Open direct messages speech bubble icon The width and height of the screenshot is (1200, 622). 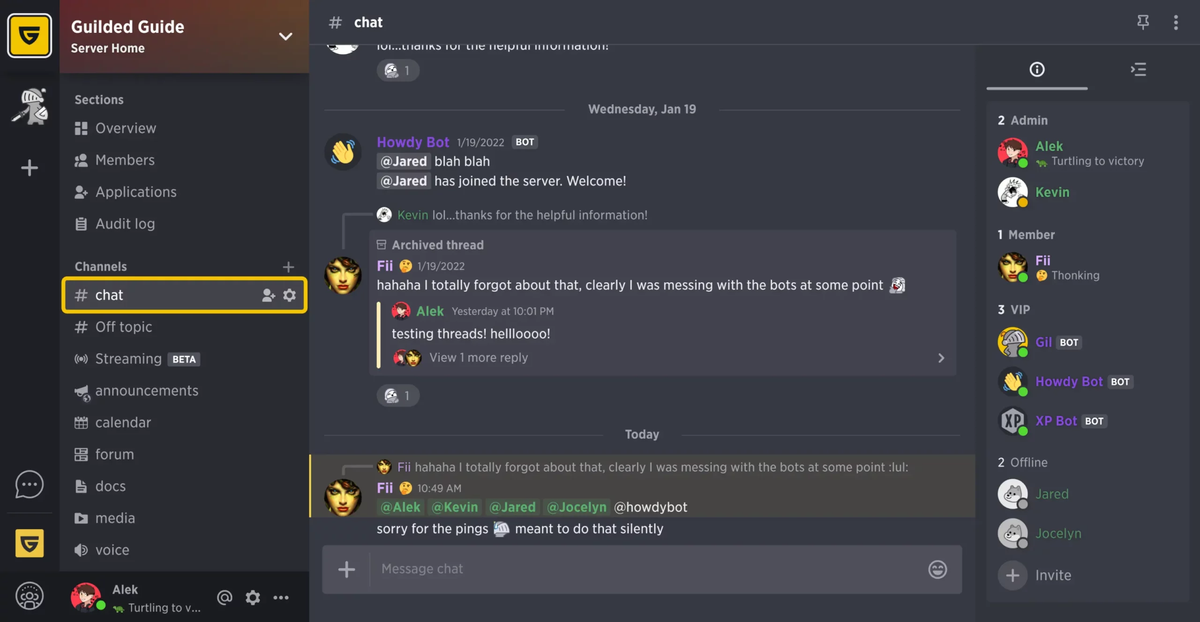[x=29, y=484]
